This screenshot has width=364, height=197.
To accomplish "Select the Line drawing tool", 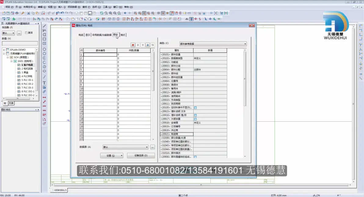I will point(44,26).
